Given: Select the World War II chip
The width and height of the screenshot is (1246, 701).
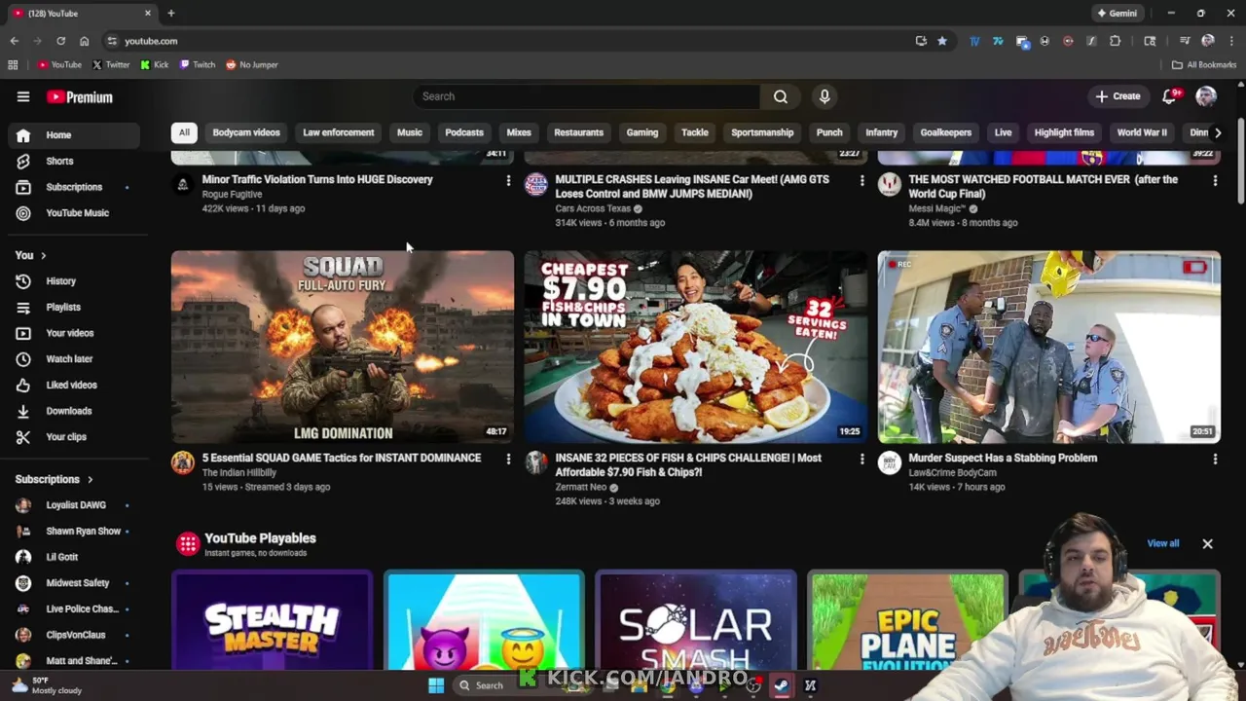Looking at the screenshot, I should [x=1142, y=132].
